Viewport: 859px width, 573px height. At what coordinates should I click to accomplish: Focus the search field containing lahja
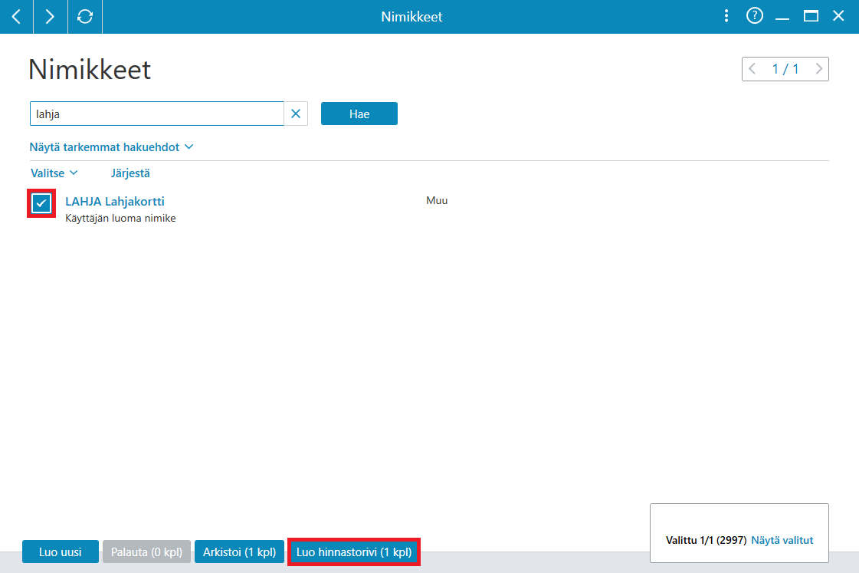[156, 114]
